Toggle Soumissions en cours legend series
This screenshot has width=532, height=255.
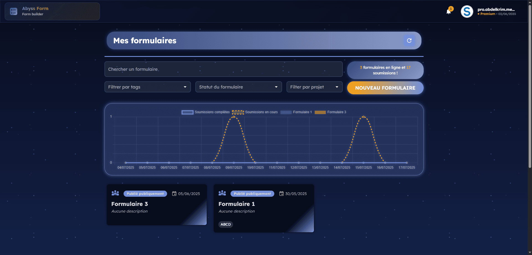click(255, 112)
